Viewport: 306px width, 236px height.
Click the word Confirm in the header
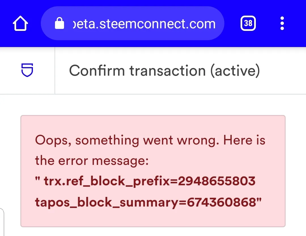[97, 71]
